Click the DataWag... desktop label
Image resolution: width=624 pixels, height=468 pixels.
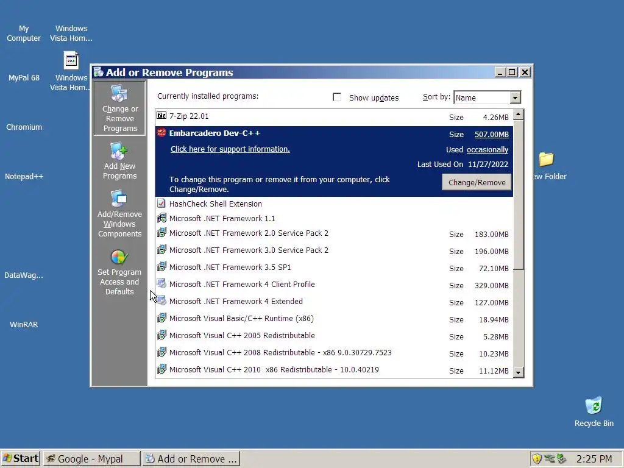[x=24, y=275]
